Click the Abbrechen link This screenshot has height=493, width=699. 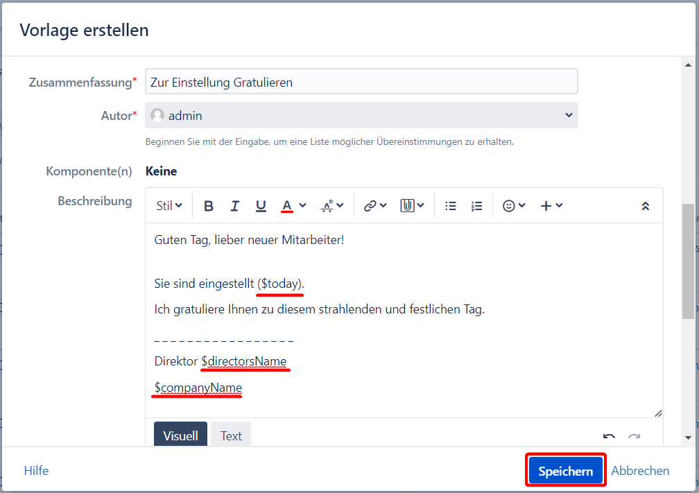(x=640, y=471)
